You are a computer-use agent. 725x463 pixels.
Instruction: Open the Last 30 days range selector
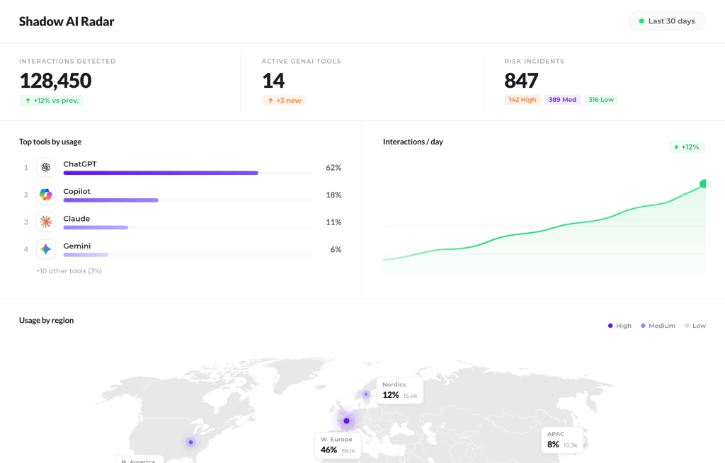point(667,21)
